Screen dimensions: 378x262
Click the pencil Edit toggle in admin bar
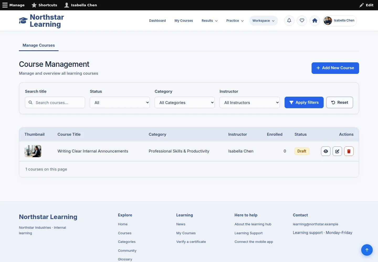tap(366, 5)
